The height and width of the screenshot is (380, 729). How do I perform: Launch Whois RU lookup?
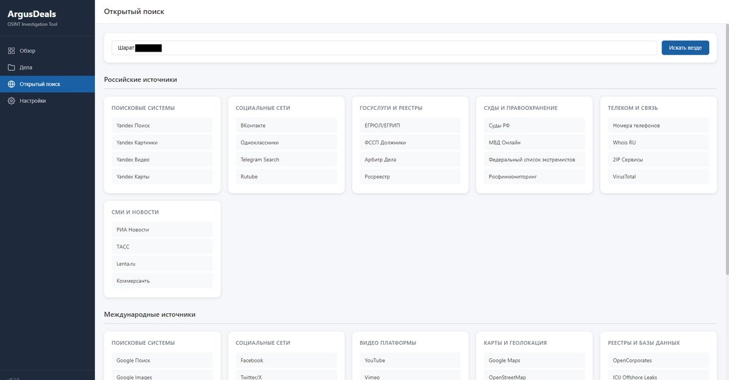[x=657, y=143]
